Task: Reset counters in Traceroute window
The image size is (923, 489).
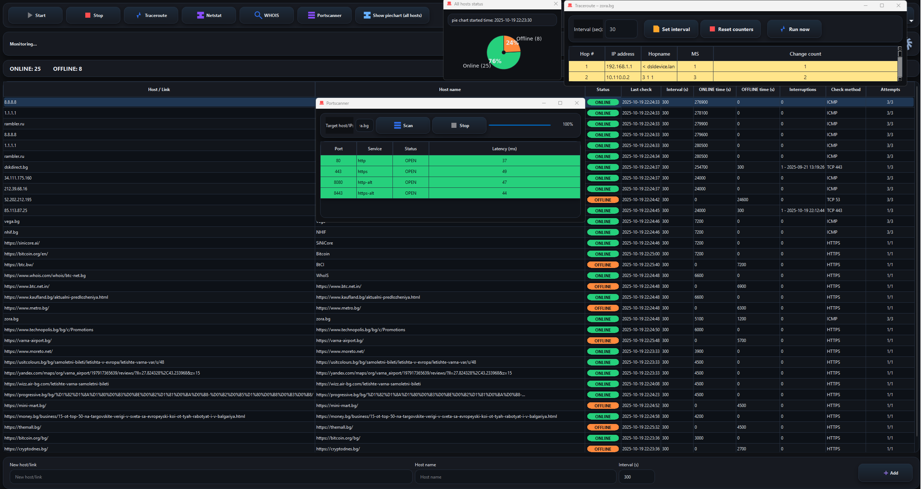Action: (730, 29)
